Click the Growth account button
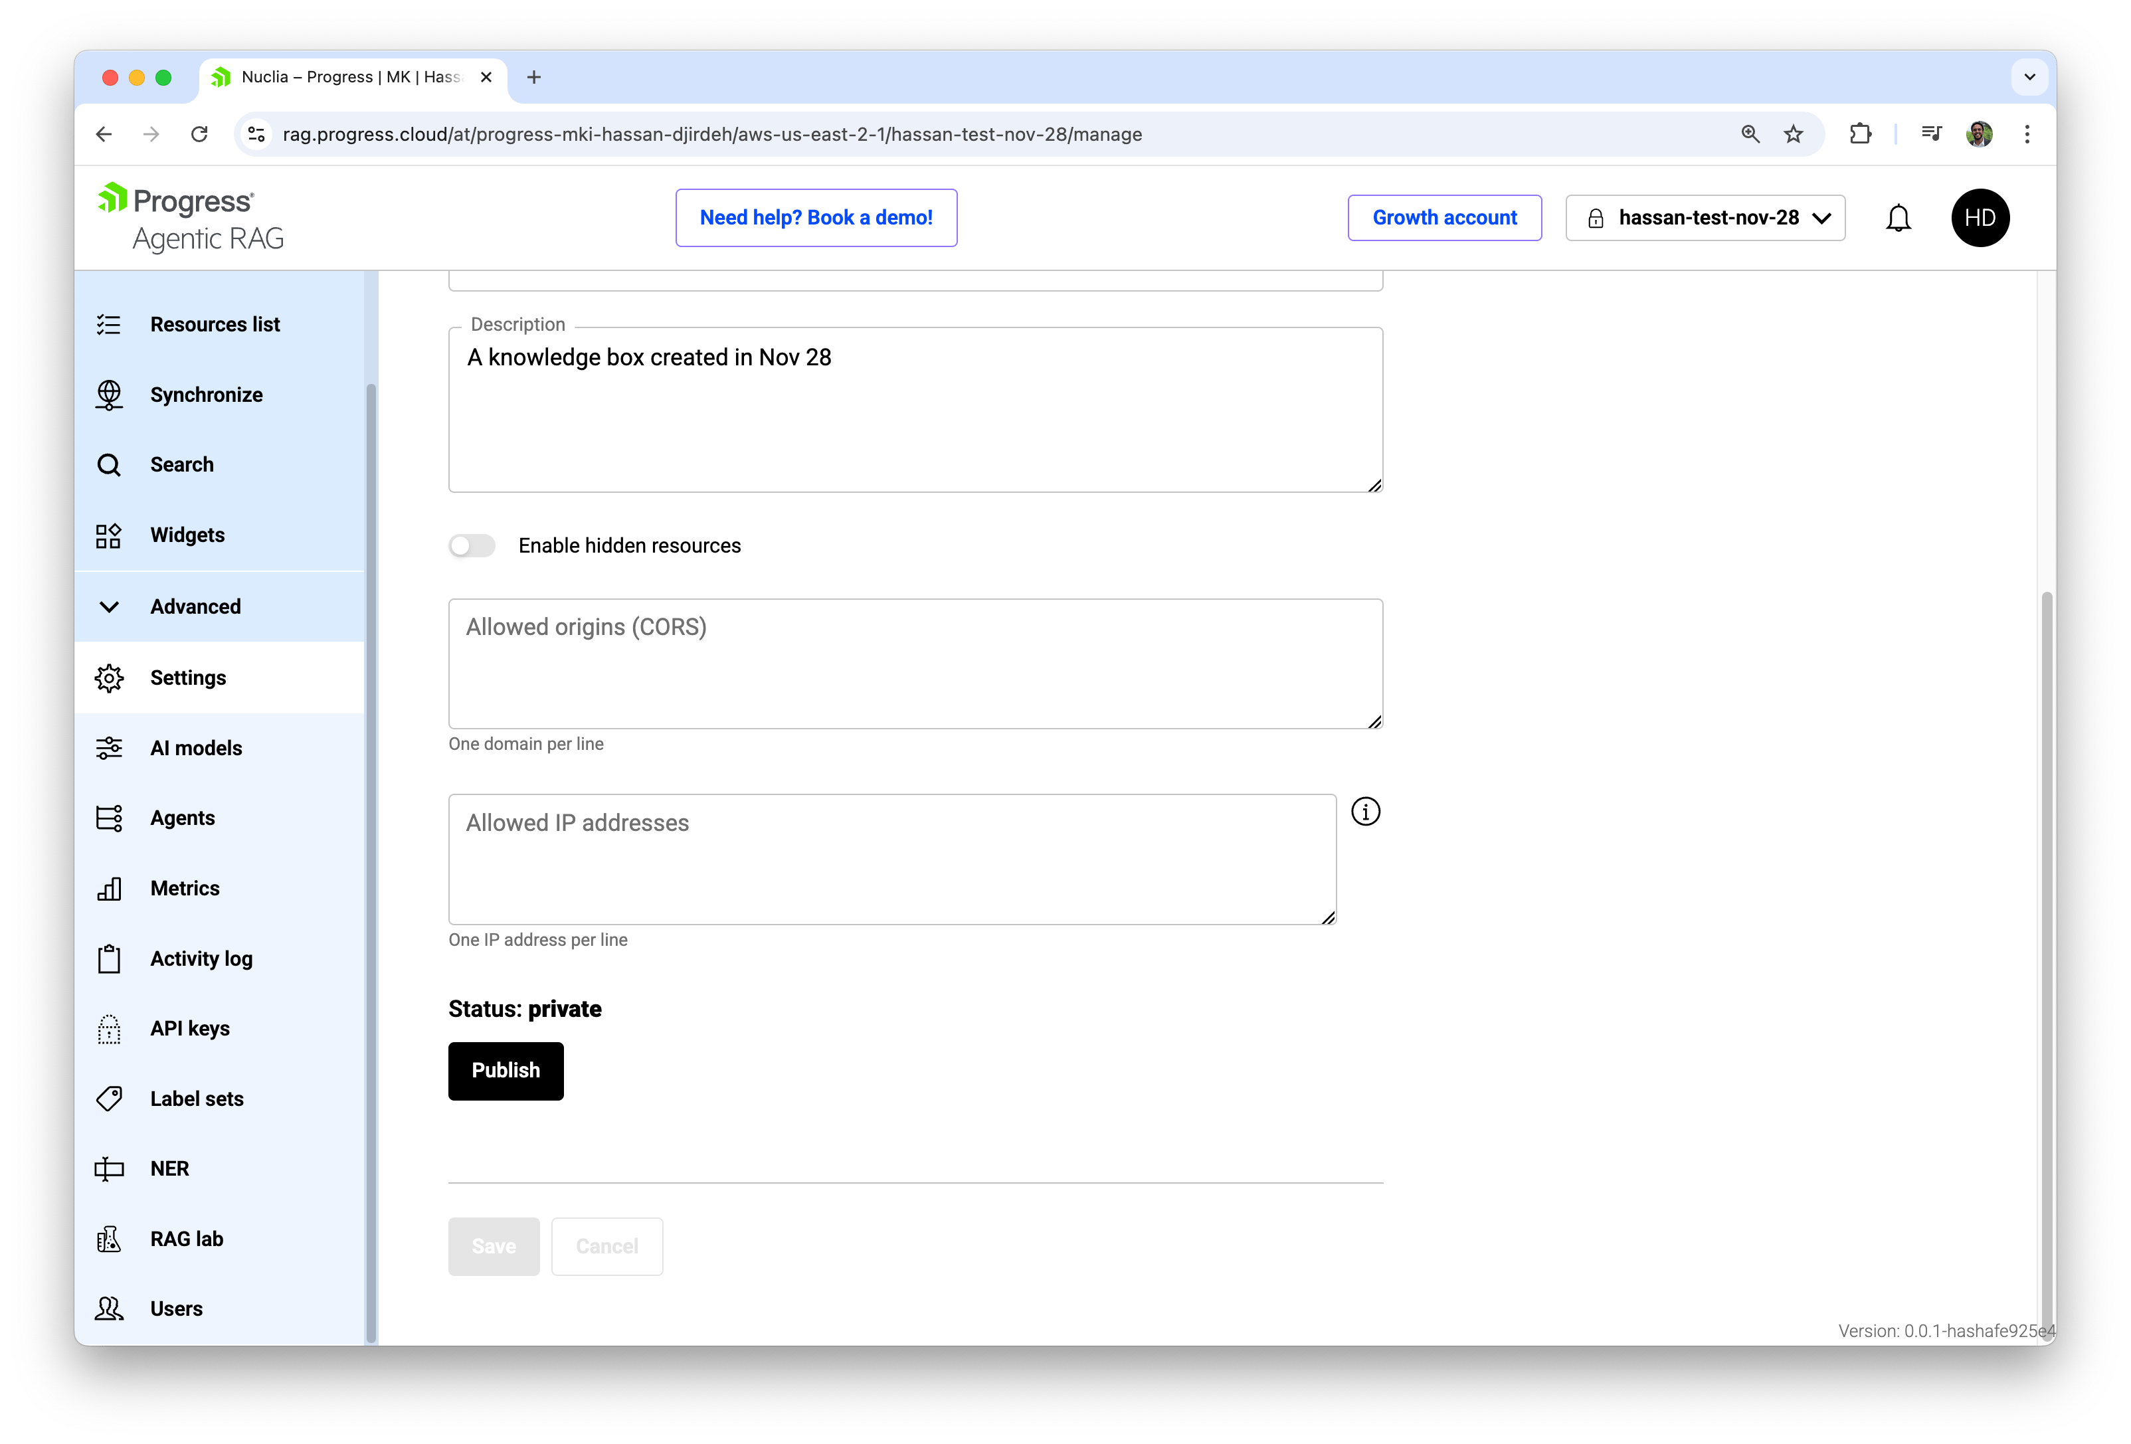 click(1444, 217)
